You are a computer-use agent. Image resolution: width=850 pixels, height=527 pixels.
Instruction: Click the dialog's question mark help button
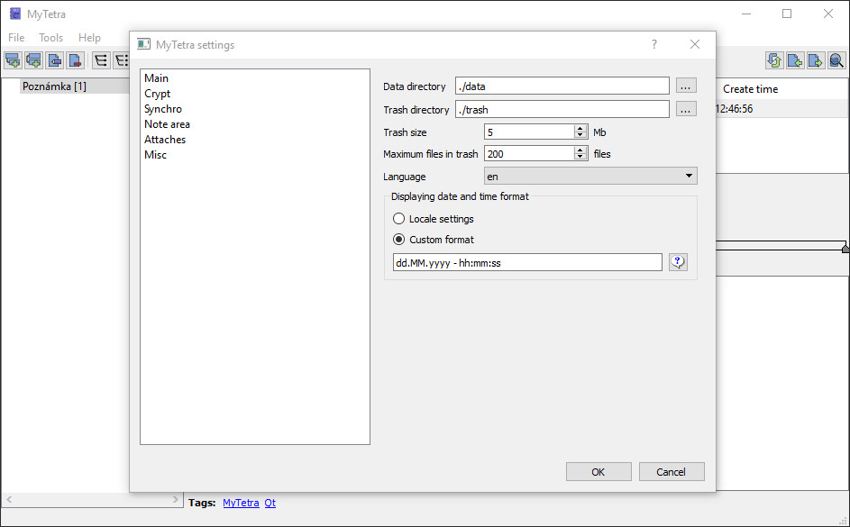click(x=654, y=44)
